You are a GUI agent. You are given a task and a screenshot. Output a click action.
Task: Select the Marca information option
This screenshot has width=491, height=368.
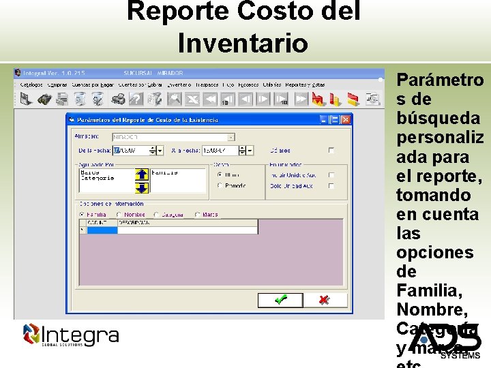point(197,215)
